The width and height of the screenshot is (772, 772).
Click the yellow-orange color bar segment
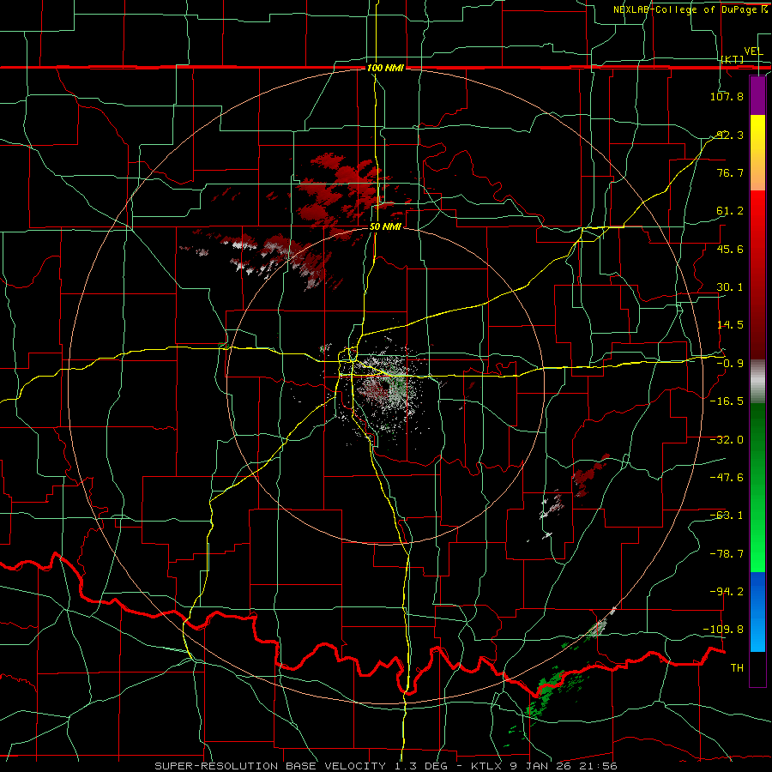tap(757, 153)
